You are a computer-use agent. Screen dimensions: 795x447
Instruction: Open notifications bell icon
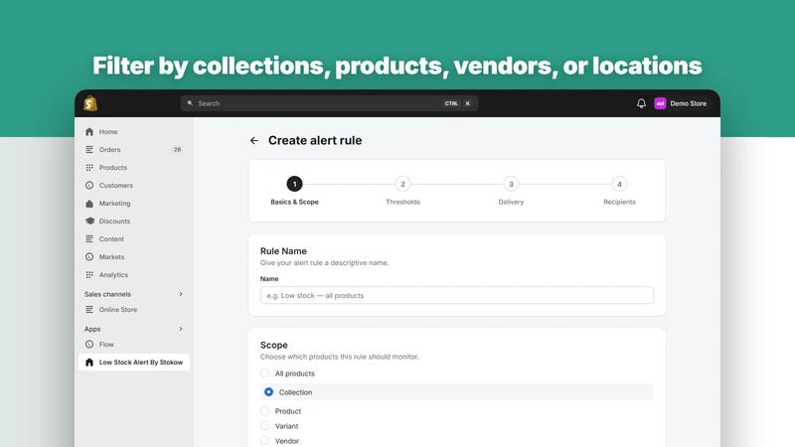click(641, 103)
